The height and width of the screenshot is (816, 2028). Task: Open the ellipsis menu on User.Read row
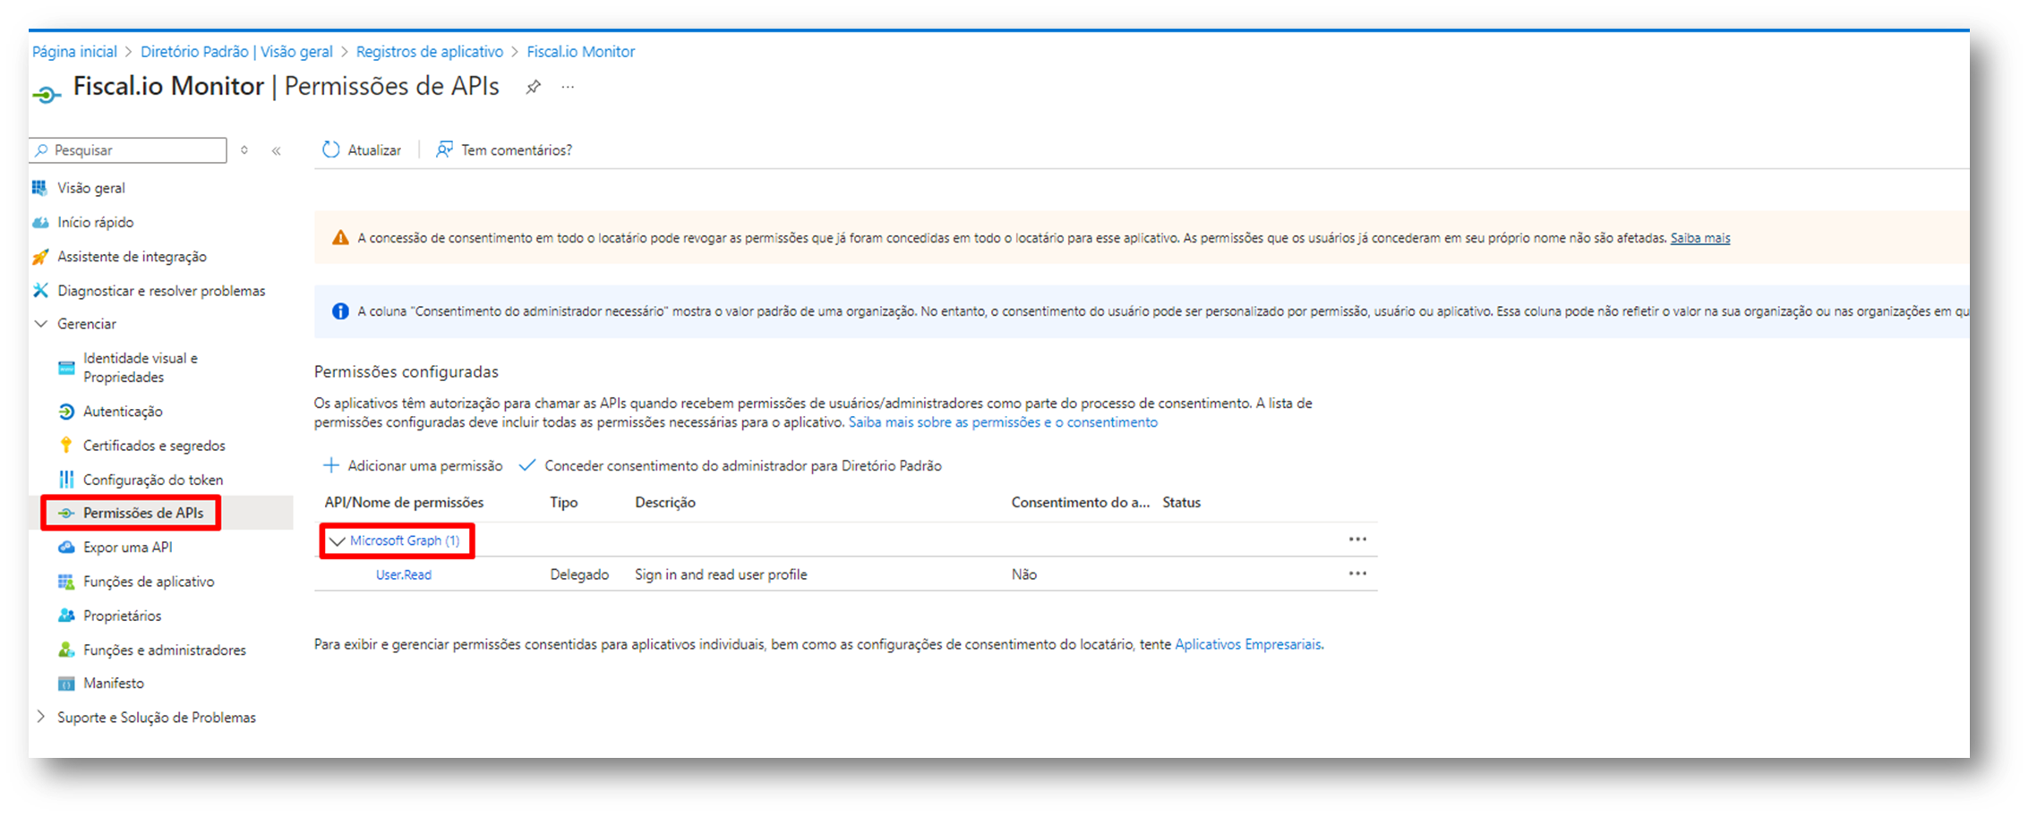[1357, 574]
